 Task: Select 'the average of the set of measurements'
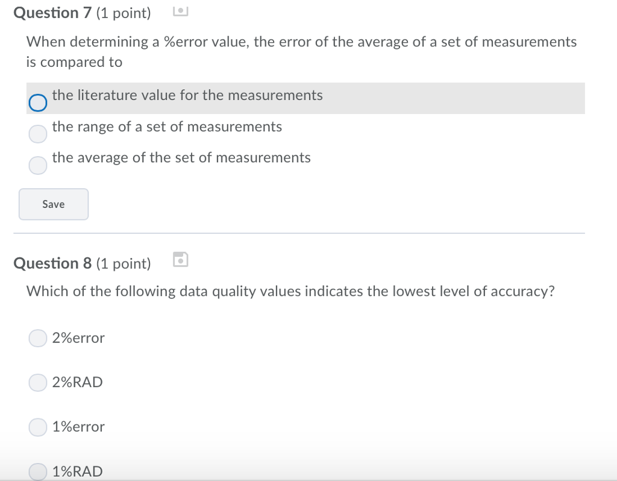(x=37, y=165)
